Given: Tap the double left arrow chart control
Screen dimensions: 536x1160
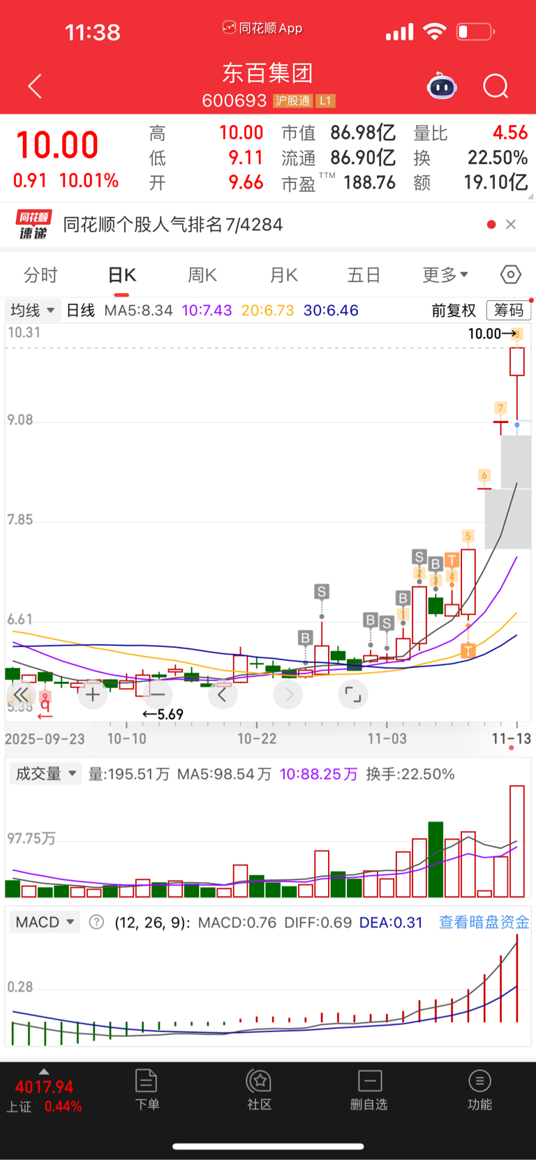Looking at the screenshot, I should click(x=21, y=694).
